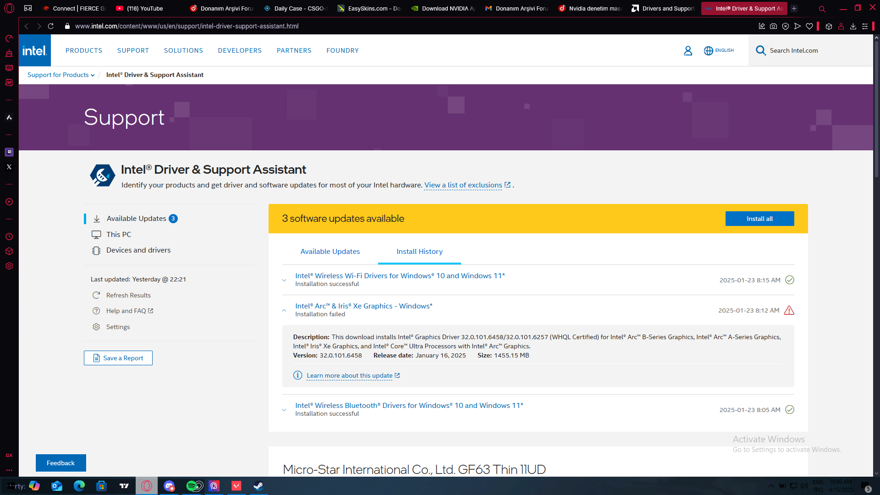Viewport: 880px width, 495px height.
Task: Click Save a Report button
Action: (118, 358)
